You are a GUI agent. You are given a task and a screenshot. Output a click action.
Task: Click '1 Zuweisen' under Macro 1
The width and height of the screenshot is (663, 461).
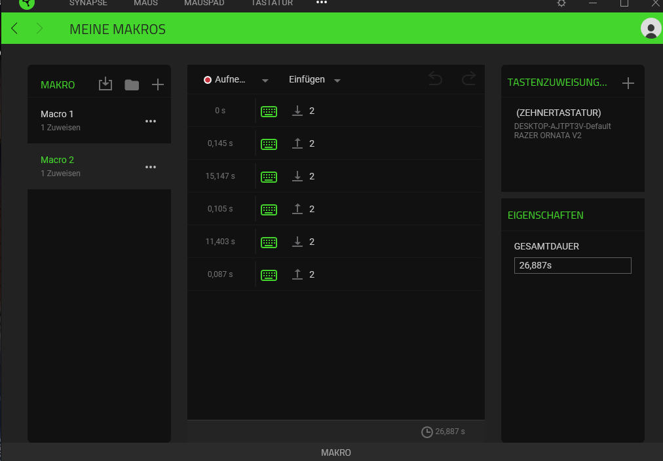point(60,128)
